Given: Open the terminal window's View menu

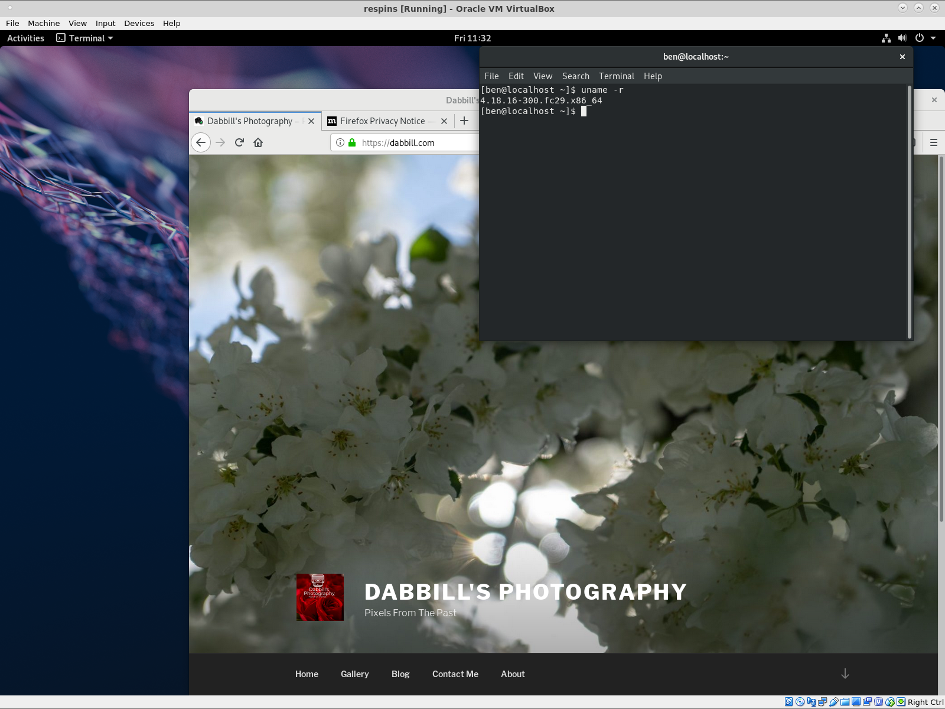Looking at the screenshot, I should [543, 76].
